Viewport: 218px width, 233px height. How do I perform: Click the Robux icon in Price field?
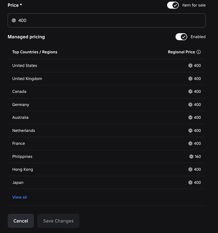coord(14,21)
